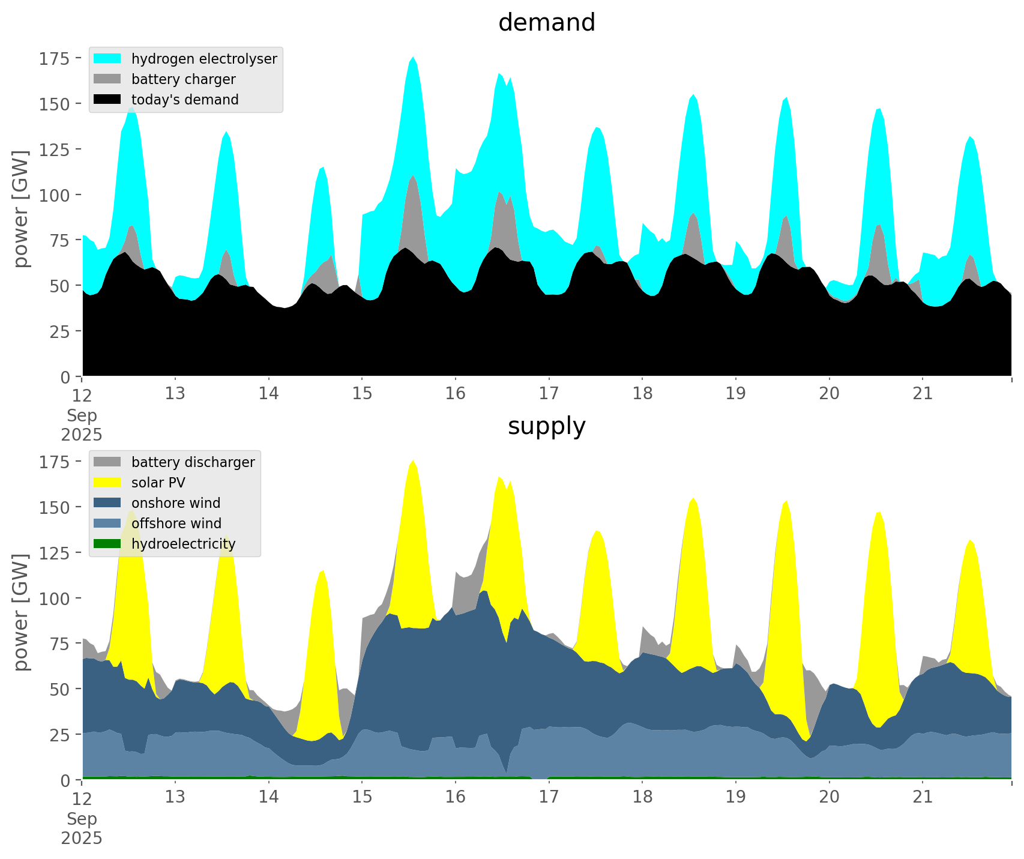Click the 'demand' chart title

(x=546, y=23)
